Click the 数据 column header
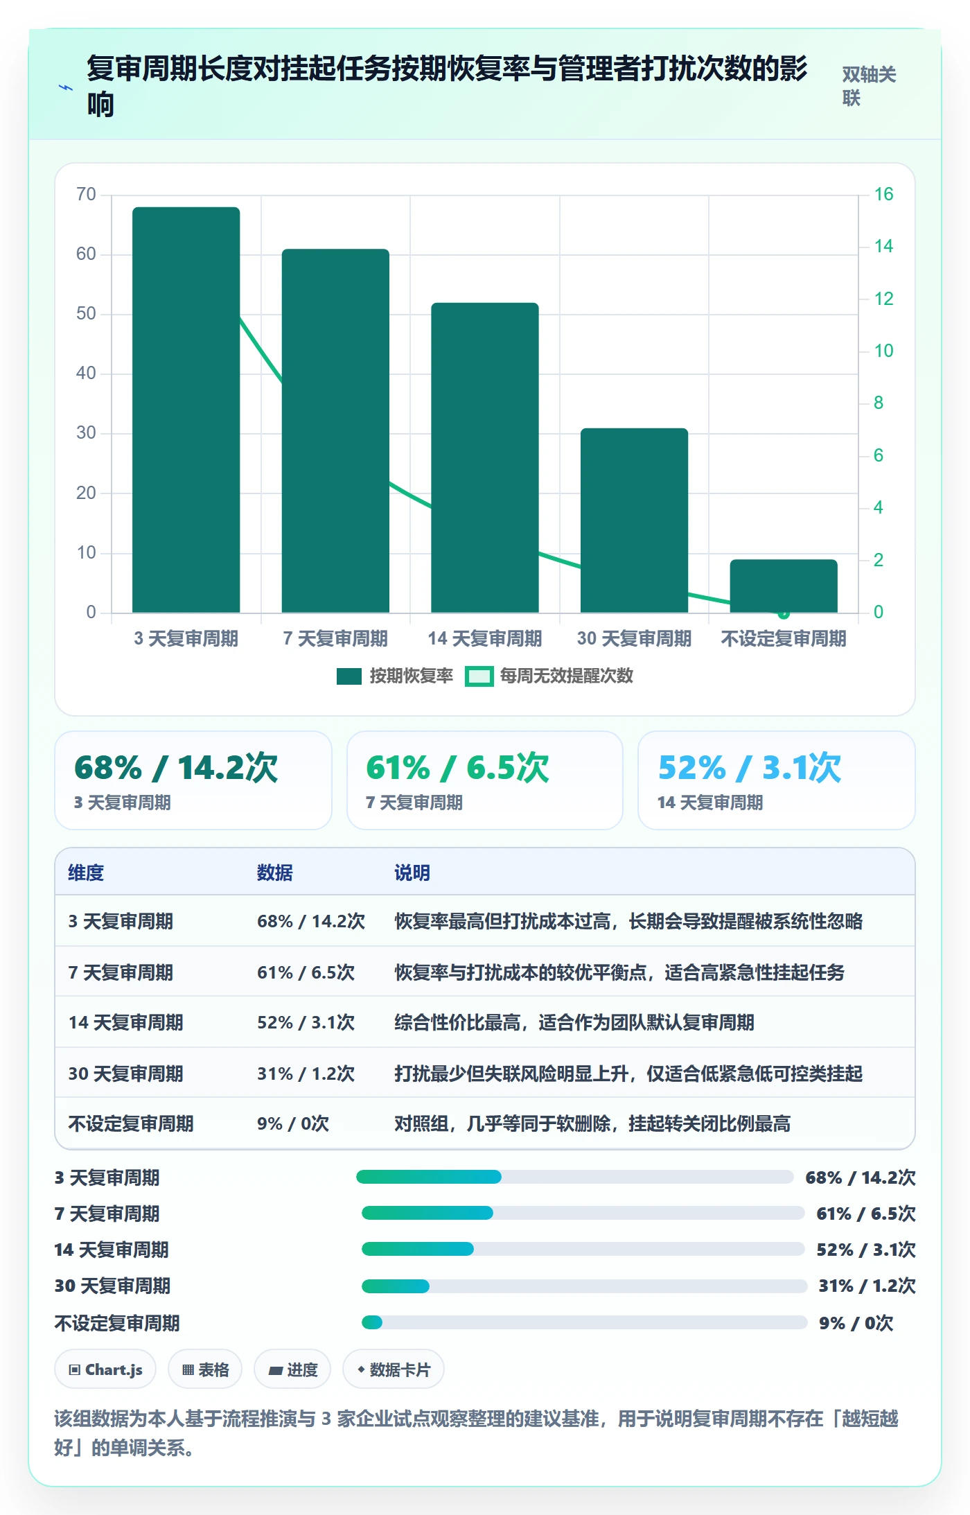Viewport: 970px width, 1515px height. (275, 873)
